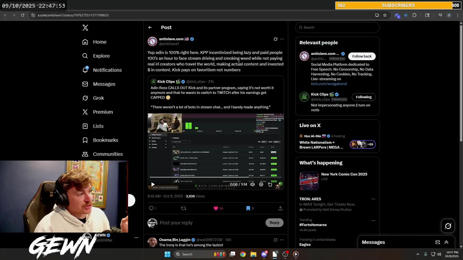Click the share post icon
The image size is (463, 260).
[280, 208]
